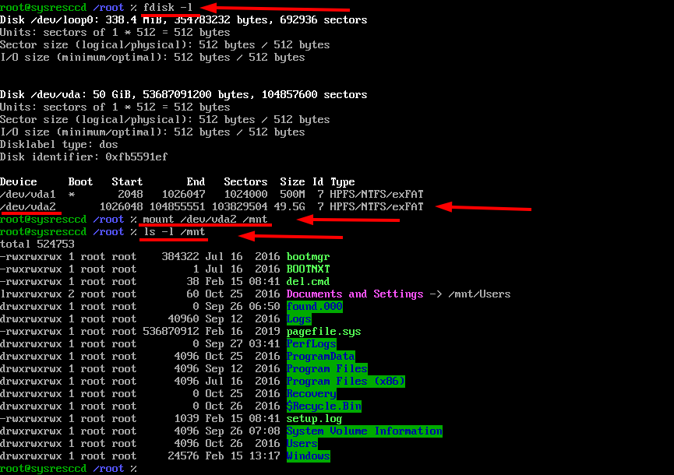Click the 'Program Files' directory dated Sep 12
The height and width of the screenshot is (475, 674).
pos(327,368)
